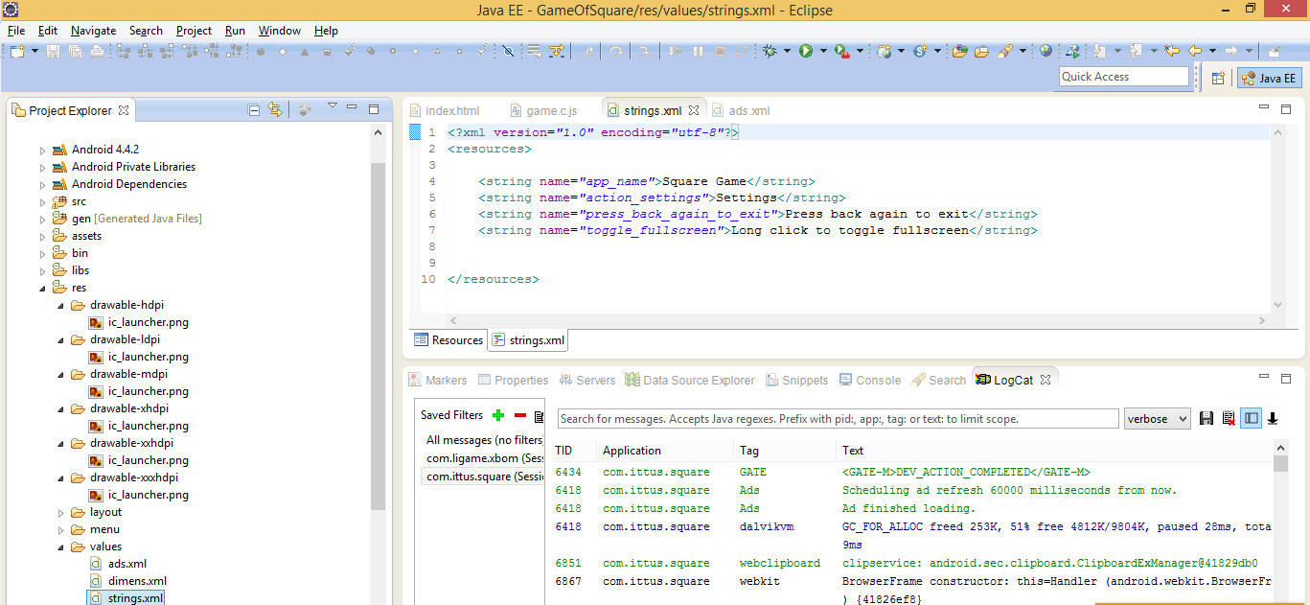The height and width of the screenshot is (605, 1310).
Task: Delete the selected LogCat filter
Action: coord(520,415)
